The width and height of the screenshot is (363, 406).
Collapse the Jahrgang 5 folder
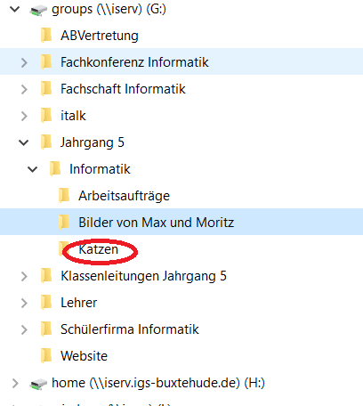pyautogui.click(x=23, y=142)
